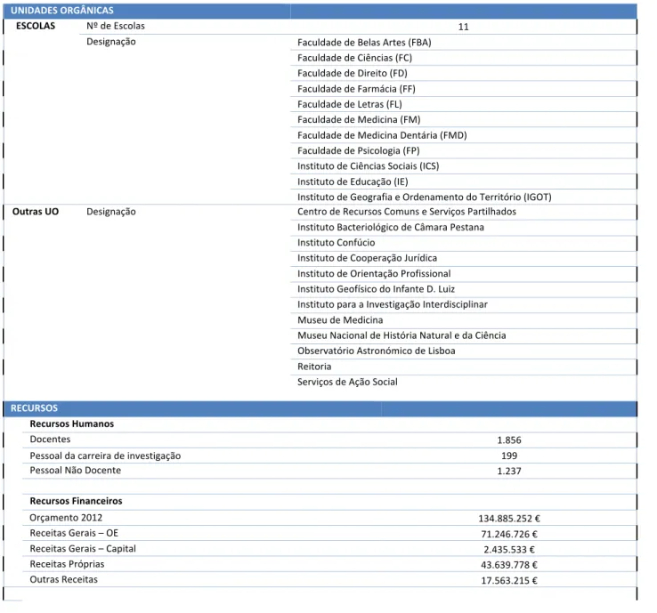The height and width of the screenshot is (613, 657).
Task: Click the amount 43.639.778 €
Action: pos(509,565)
